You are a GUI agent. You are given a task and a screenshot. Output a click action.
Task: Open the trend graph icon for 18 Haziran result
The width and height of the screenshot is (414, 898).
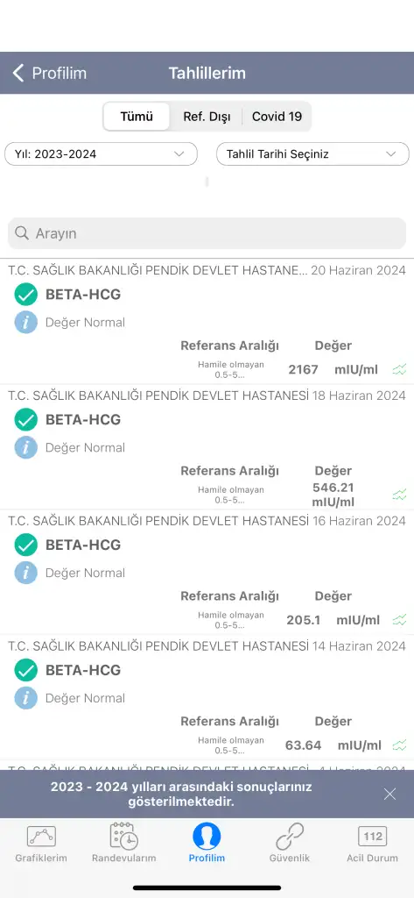coord(399,495)
